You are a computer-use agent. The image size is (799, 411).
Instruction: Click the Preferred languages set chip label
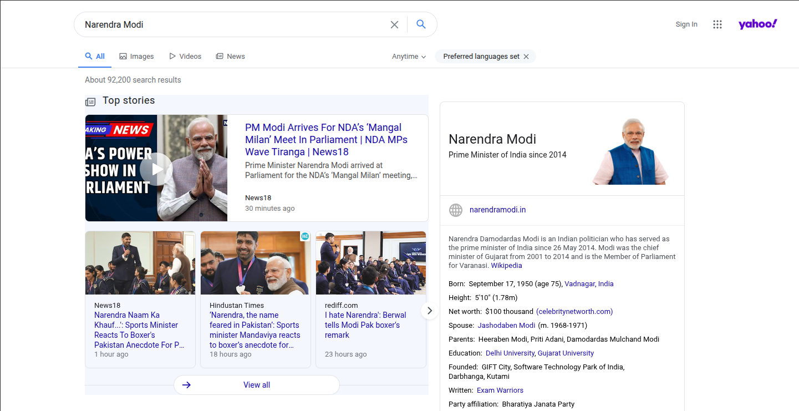481,57
